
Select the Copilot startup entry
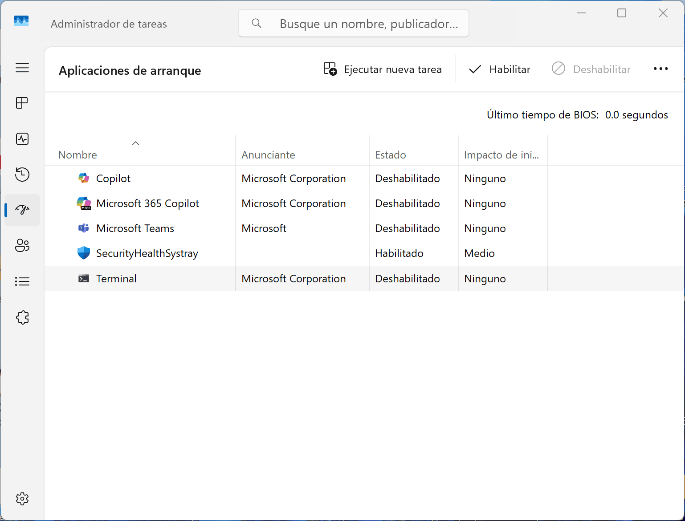[113, 178]
